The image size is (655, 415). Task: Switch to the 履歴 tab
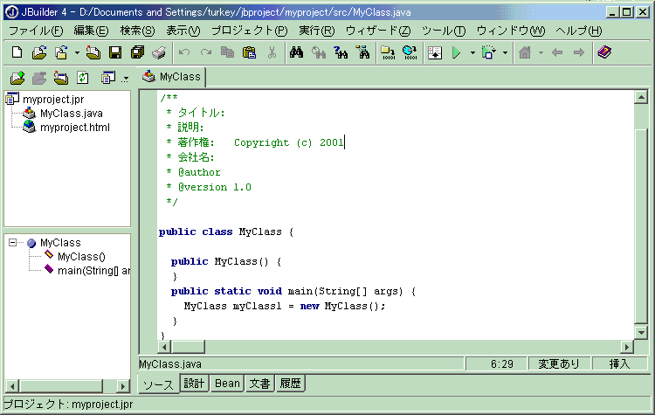click(x=289, y=384)
